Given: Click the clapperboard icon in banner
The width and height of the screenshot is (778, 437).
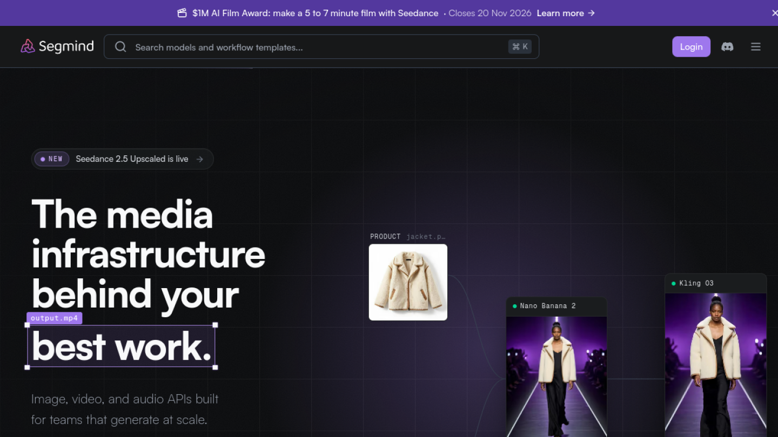Looking at the screenshot, I should (x=182, y=13).
